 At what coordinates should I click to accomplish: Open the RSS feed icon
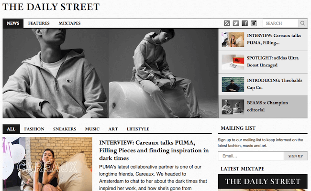227,23
